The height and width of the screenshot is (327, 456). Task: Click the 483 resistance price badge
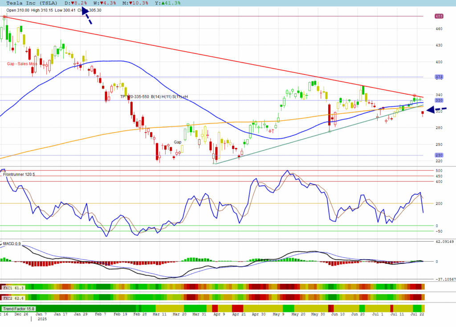(439, 16)
